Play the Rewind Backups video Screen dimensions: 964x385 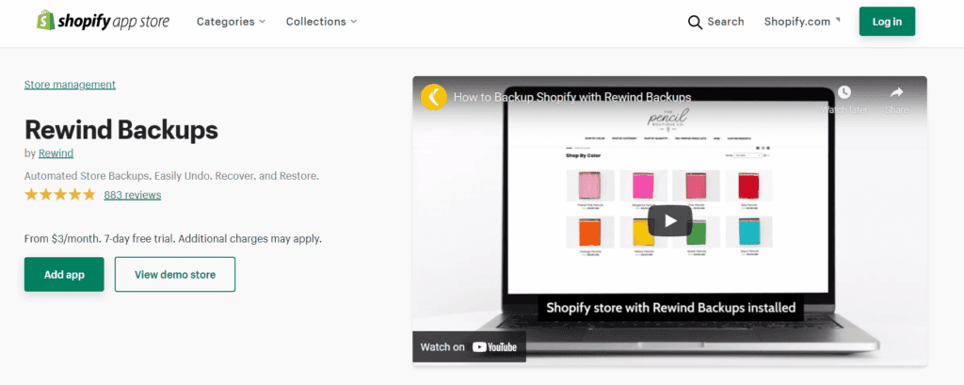pos(670,220)
